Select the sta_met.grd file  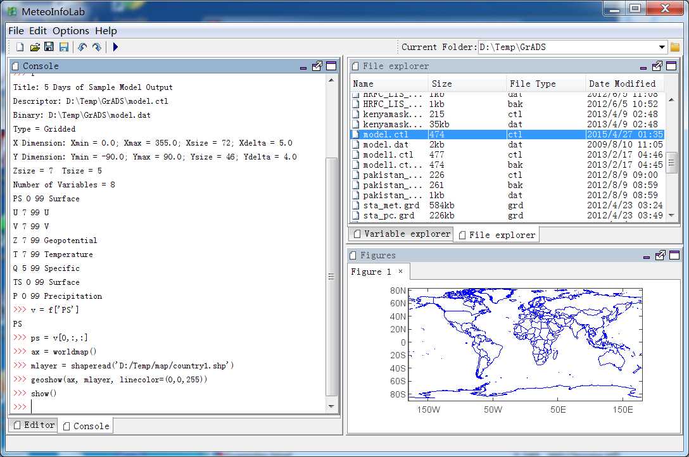click(391, 205)
